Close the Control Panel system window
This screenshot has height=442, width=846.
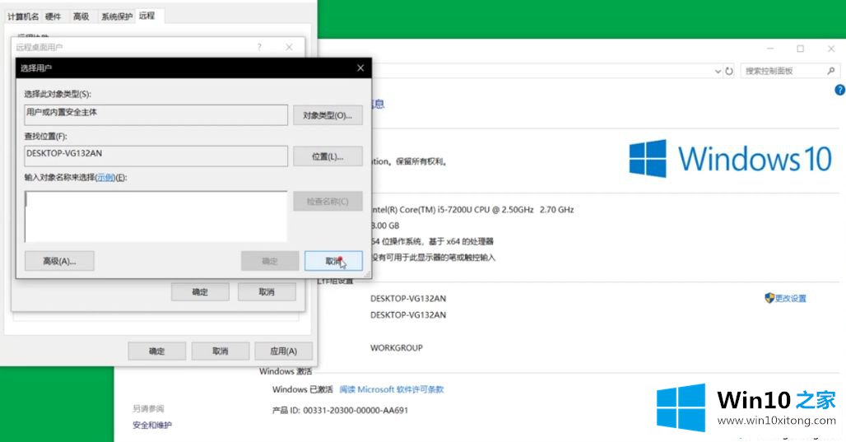(831, 49)
